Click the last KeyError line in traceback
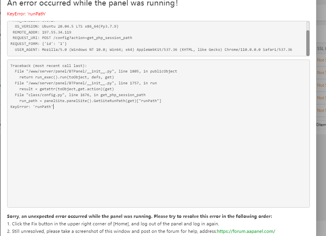 pos(32,107)
